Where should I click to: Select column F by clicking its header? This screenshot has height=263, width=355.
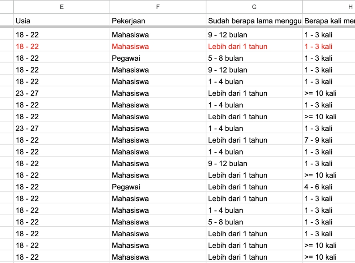158,7
